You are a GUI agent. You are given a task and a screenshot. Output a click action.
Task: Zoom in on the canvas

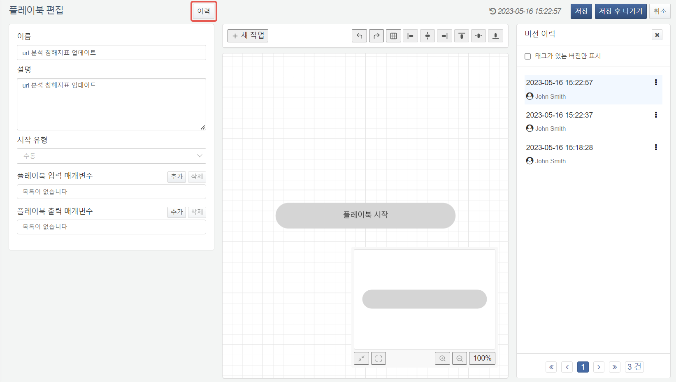(442, 359)
